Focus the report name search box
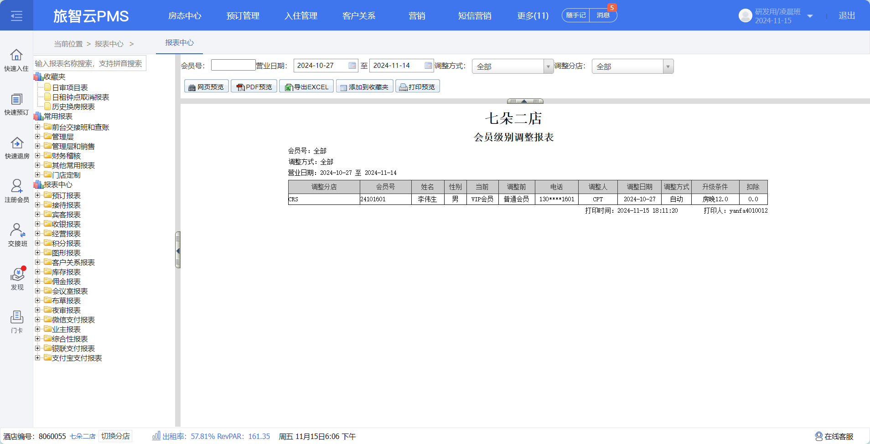The height and width of the screenshot is (444, 870). click(x=90, y=63)
